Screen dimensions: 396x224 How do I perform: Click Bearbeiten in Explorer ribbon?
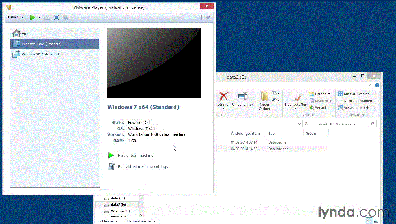(321, 101)
